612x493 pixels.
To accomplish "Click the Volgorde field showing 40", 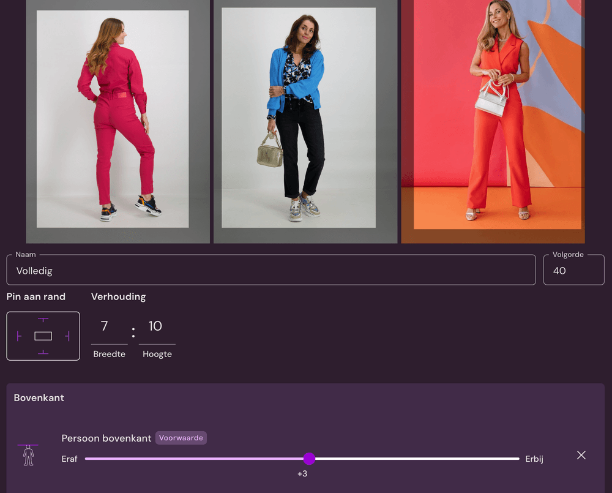I will [573, 269].
